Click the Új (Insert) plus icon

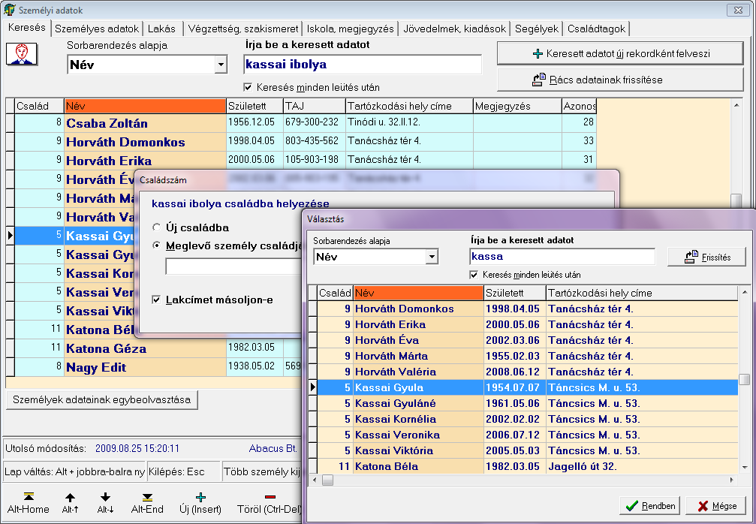[x=200, y=498]
